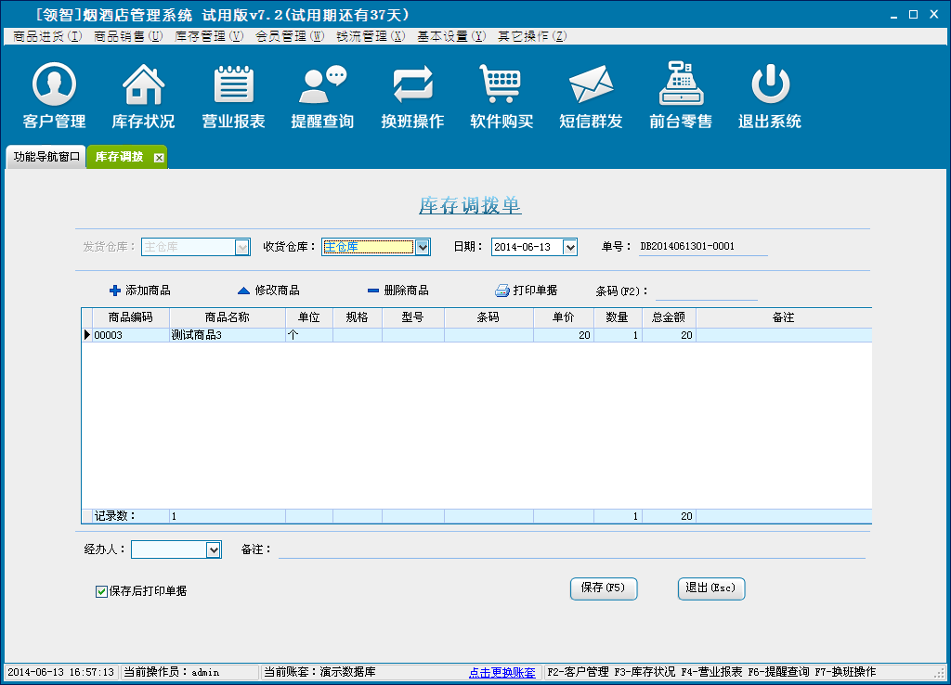
Task: Toggle 保存后打印单据 checkbox
Action: tap(102, 591)
